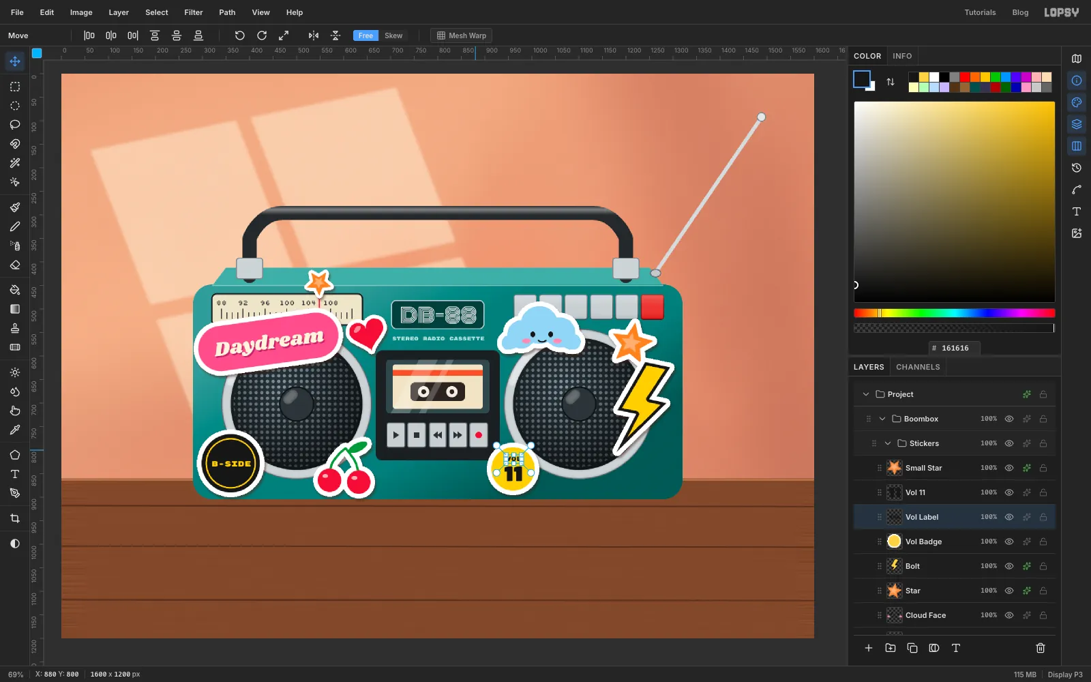The height and width of the screenshot is (682, 1091).
Task: Click the rotate clockwise icon
Action: tap(262, 35)
